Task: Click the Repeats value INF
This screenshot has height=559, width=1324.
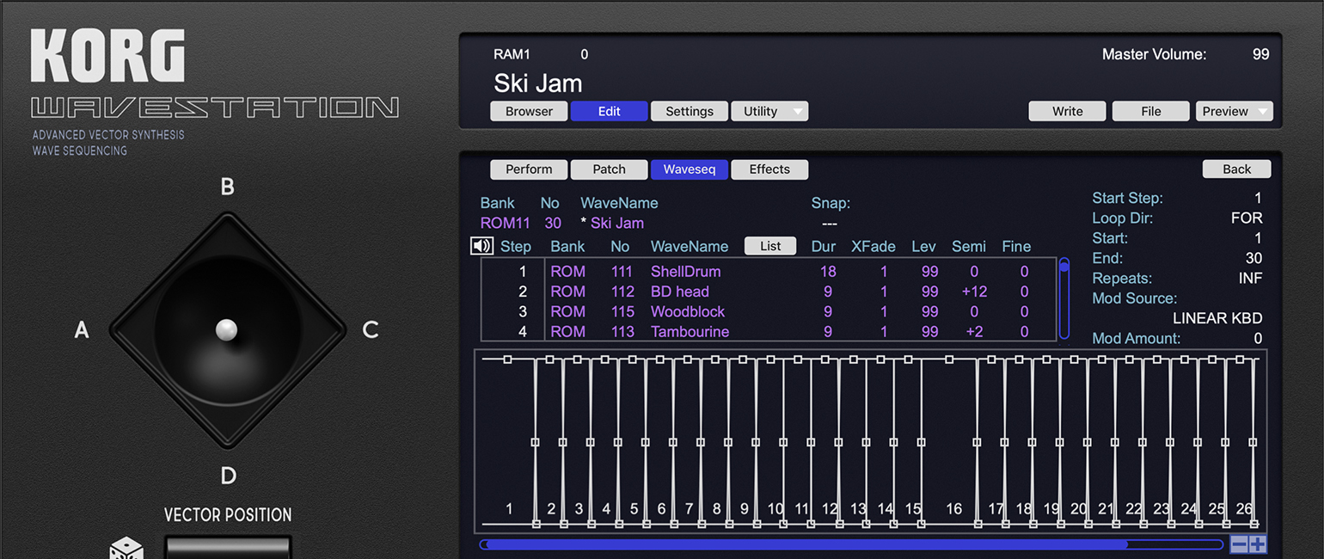Action: [1251, 279]
